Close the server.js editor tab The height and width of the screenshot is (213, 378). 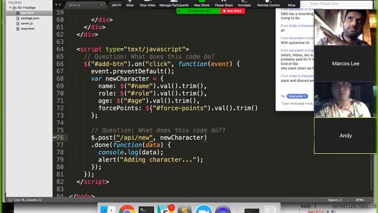[x=101, y=5]
